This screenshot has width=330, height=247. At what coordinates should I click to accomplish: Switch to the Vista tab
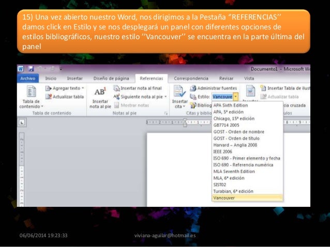pos(249,78)
